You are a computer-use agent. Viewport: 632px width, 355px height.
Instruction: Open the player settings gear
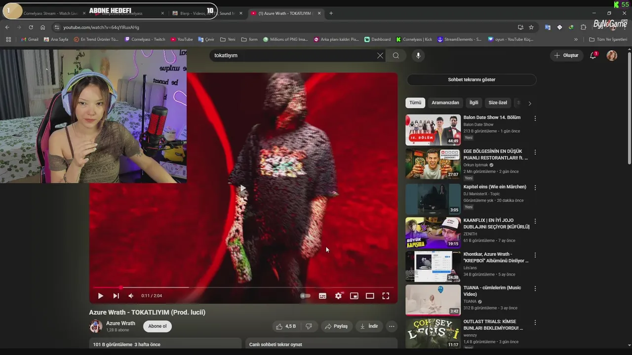338,296
